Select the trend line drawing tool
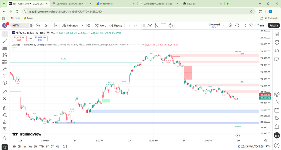This screenshot has width=281, height=150. 5,41
